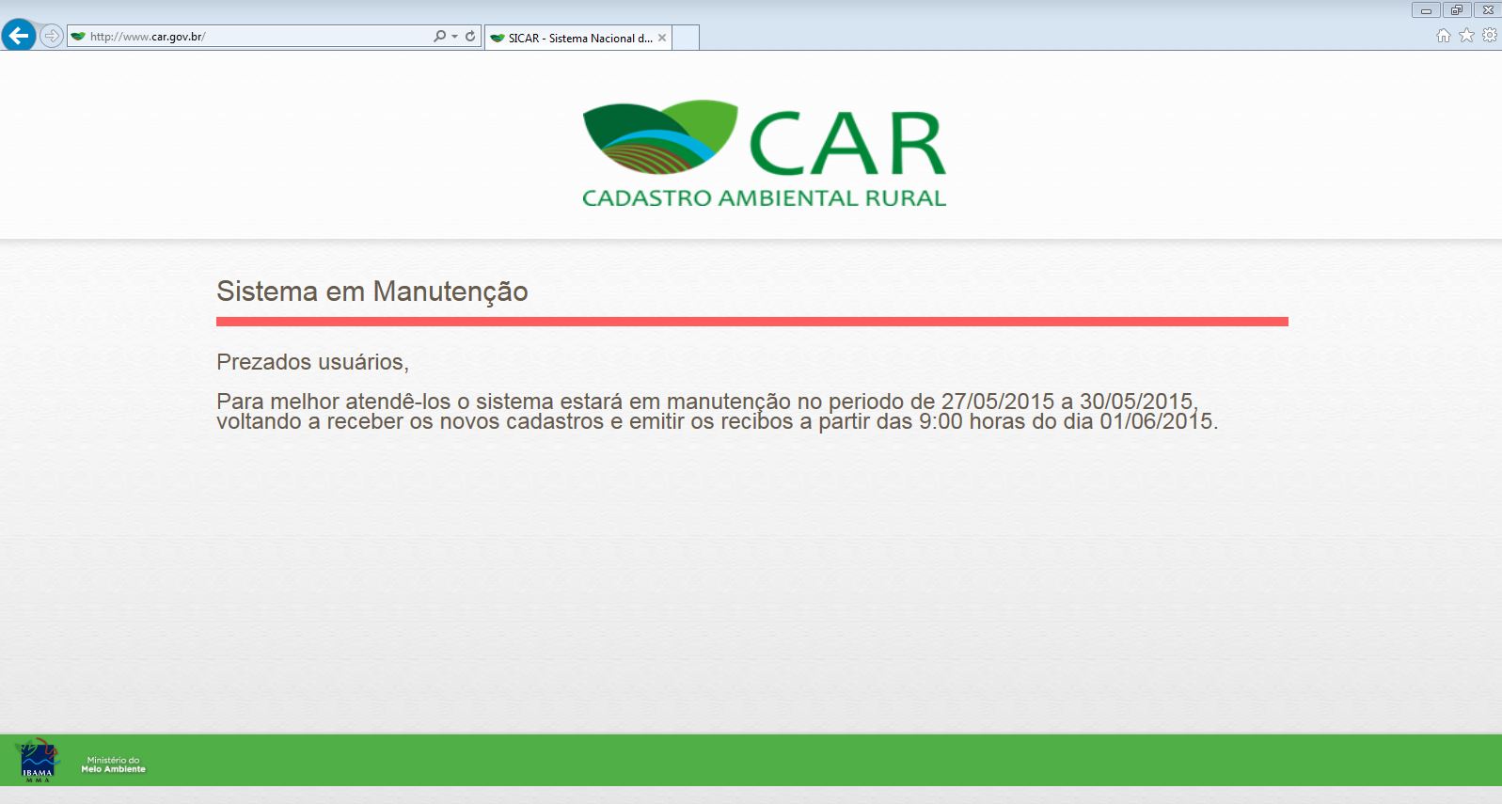Open the address bar autocomplete dropdown arrow

click(455, 37)
